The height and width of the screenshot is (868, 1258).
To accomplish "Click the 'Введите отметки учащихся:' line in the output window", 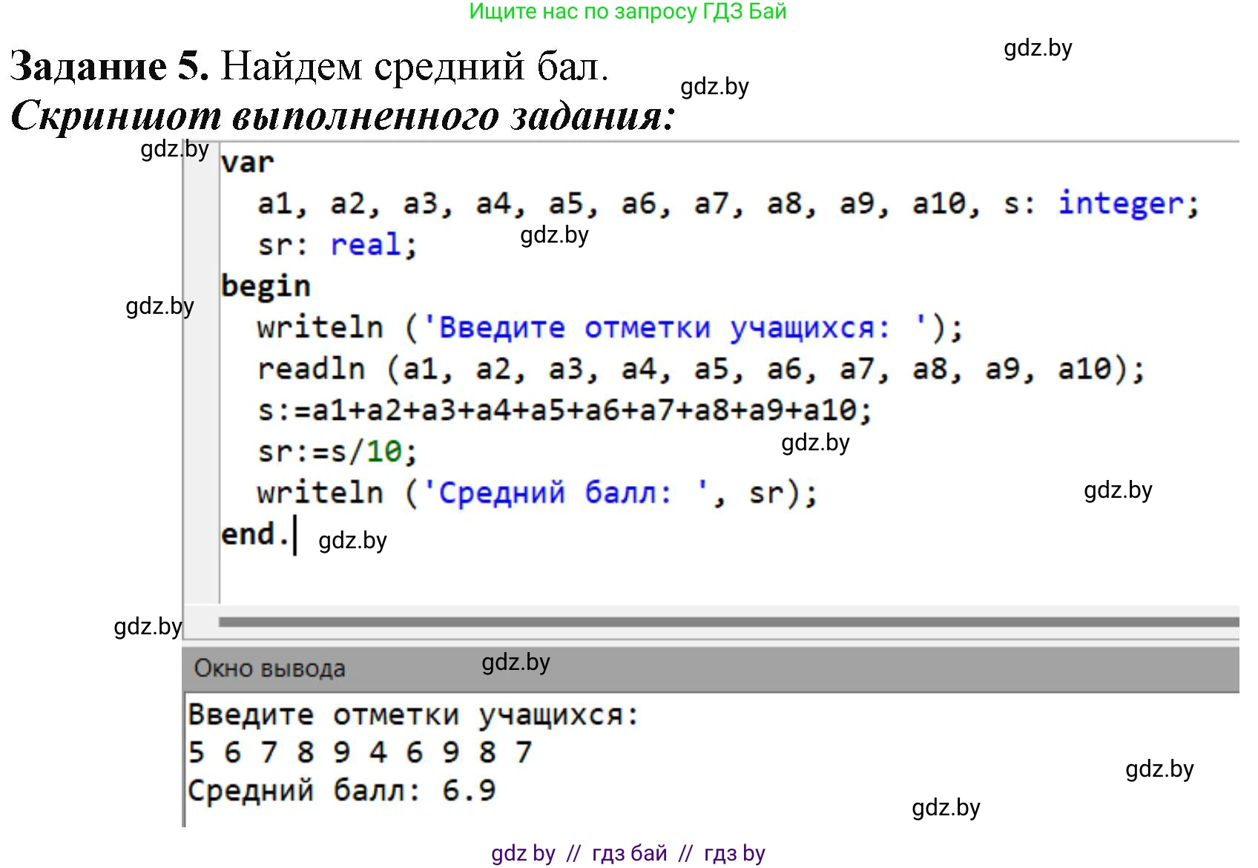I will pos(412,715).
